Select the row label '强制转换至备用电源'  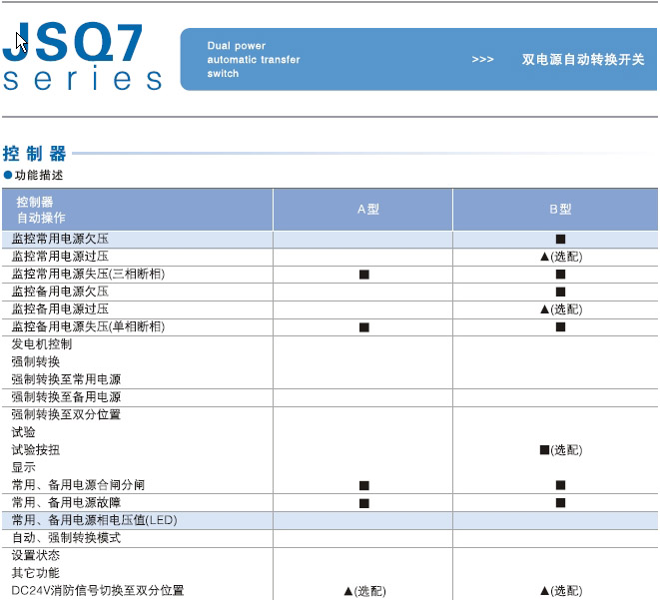click(66, 396)
